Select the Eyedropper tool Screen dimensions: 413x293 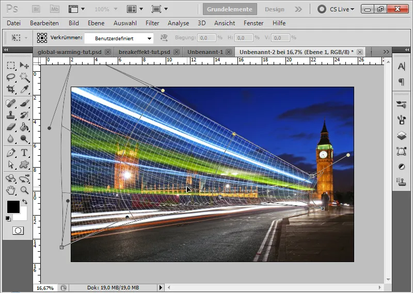(24, 89)
